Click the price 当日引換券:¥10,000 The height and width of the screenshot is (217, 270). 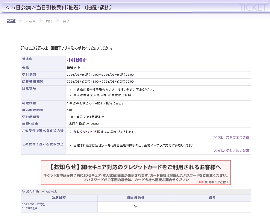click(x=84, y=124)
